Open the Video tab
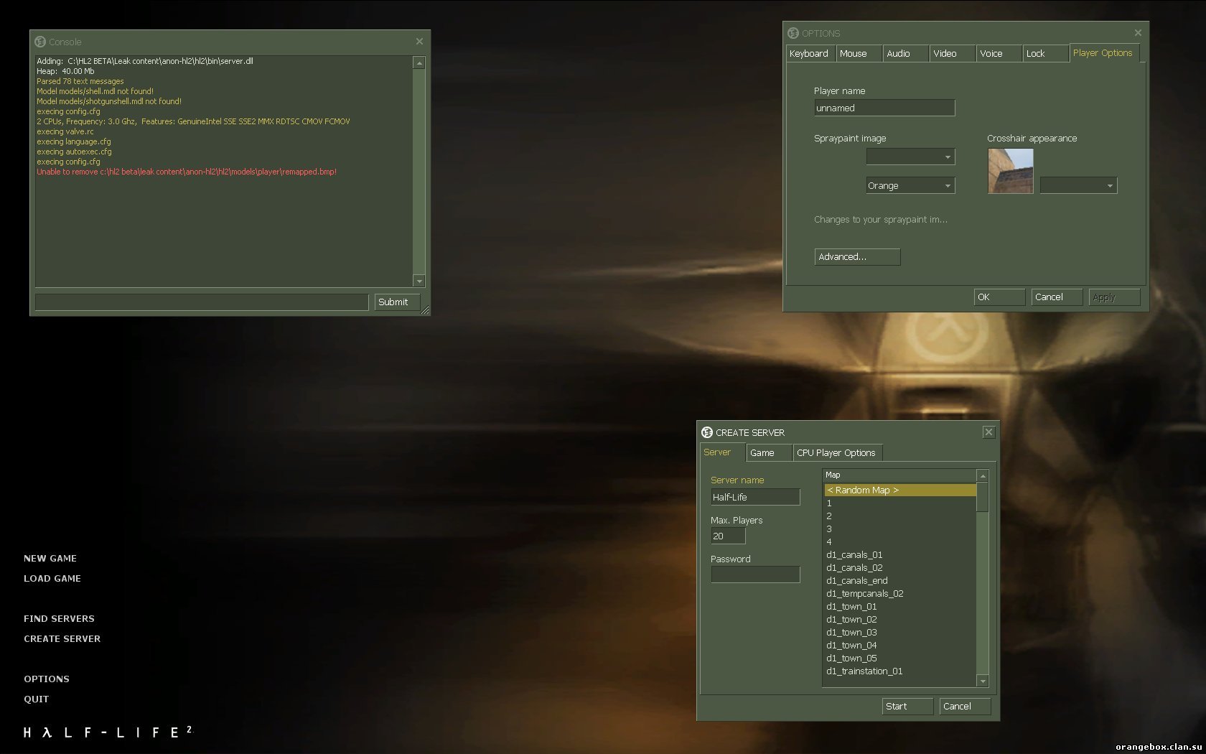 click(952, 54)
